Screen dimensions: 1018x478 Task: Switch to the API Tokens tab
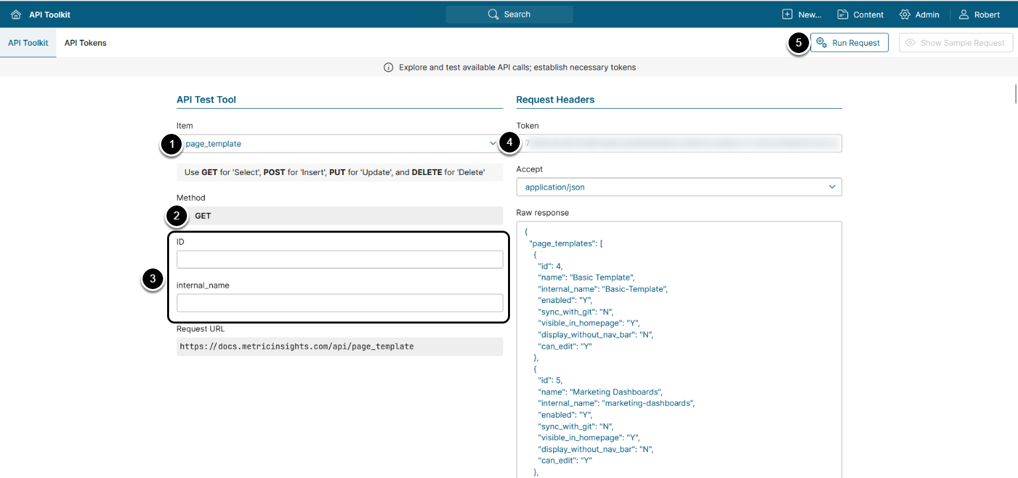click(x=86, y=43)
